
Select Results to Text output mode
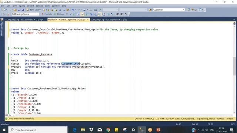[x=96, y=14]
